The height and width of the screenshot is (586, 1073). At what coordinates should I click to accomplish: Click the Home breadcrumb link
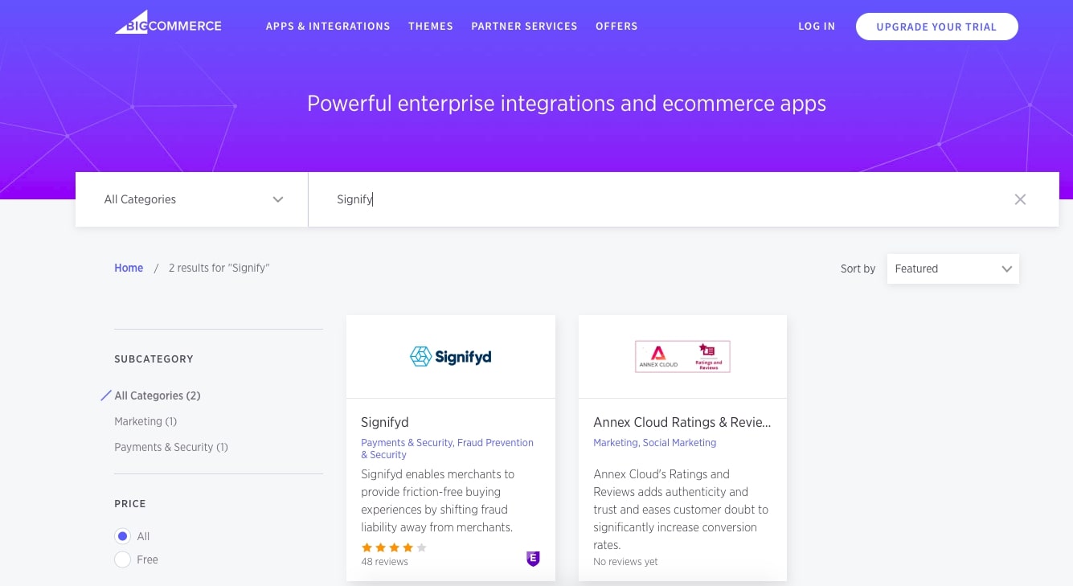(129, 268)
